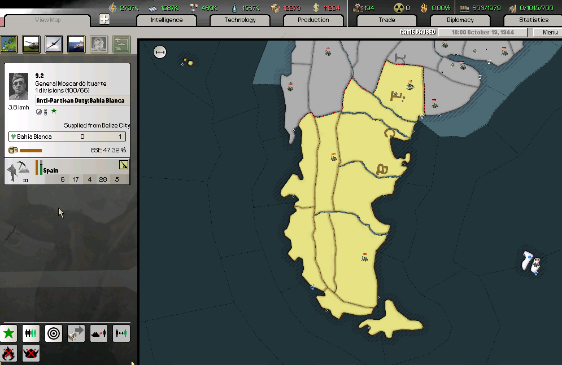Click the map zoom toggle circle

pyautogui.click(x=160, y=52)
